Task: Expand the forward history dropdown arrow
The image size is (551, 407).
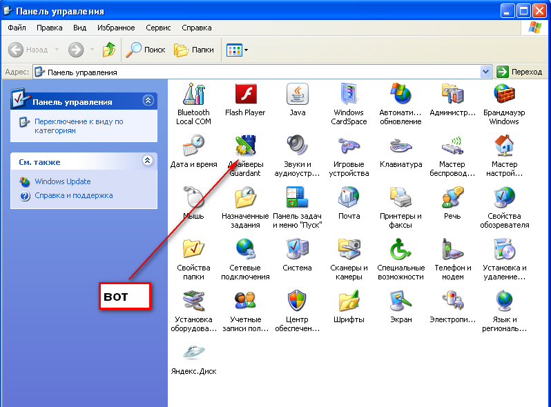Action: 92,50
